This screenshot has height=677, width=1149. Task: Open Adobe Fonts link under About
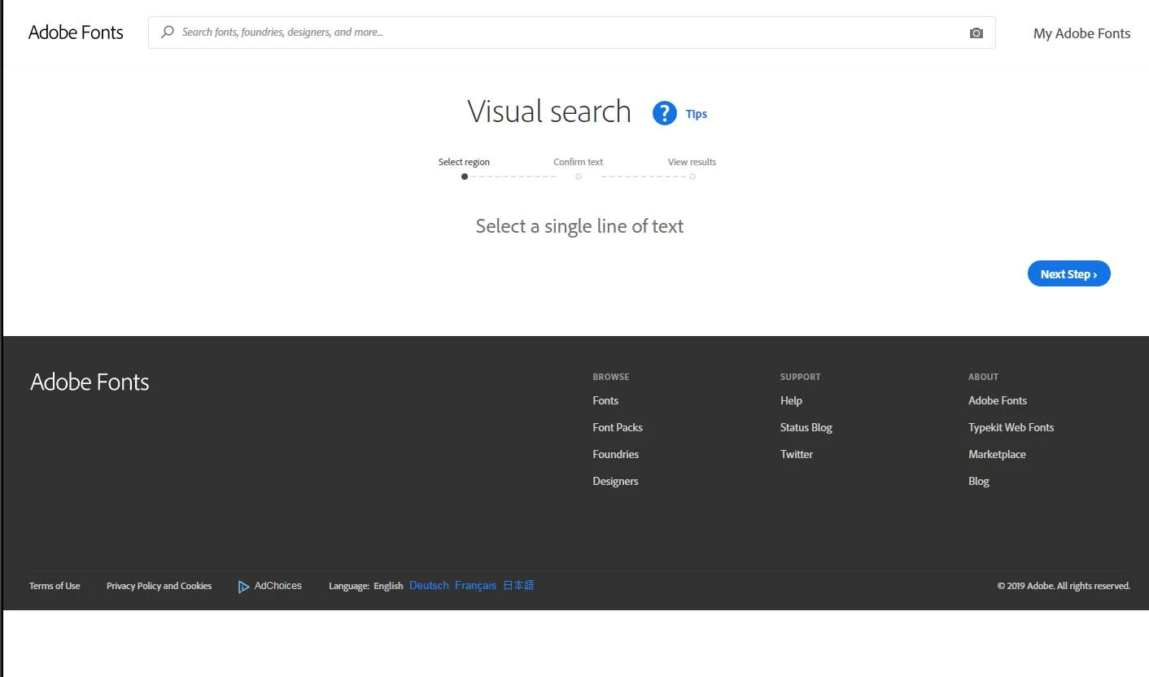pos(998,400)
